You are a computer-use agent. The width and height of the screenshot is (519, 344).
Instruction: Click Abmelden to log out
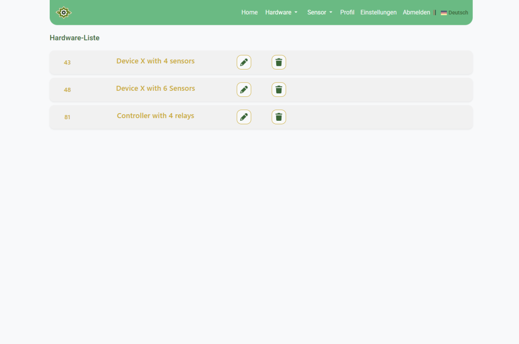coord(416,12)
